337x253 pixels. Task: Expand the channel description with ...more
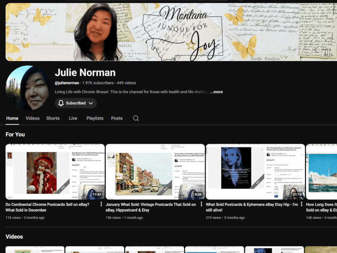(x=216, y=92)
